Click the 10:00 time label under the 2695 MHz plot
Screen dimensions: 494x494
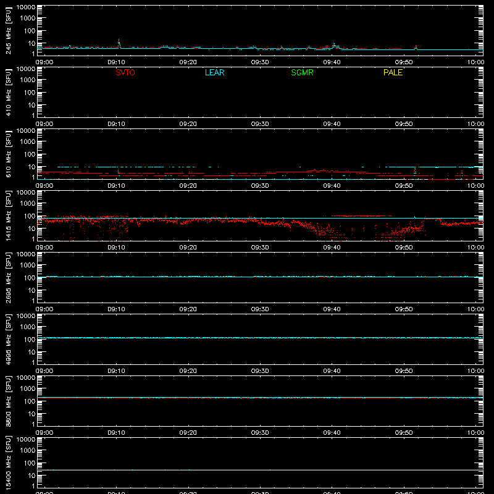coord(475,309)
